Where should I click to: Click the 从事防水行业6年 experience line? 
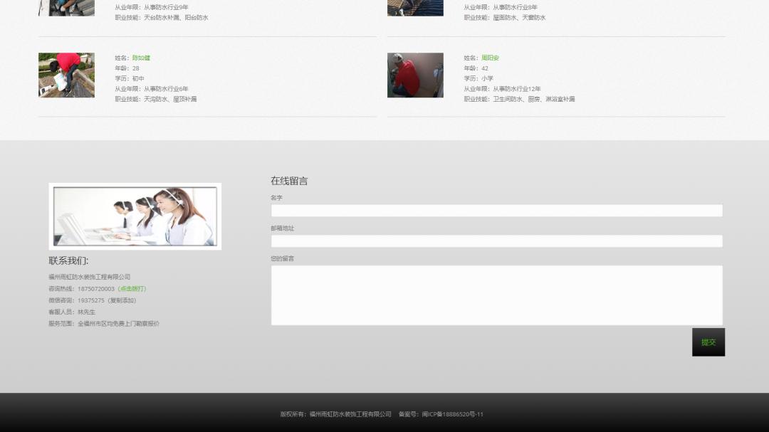152,89
